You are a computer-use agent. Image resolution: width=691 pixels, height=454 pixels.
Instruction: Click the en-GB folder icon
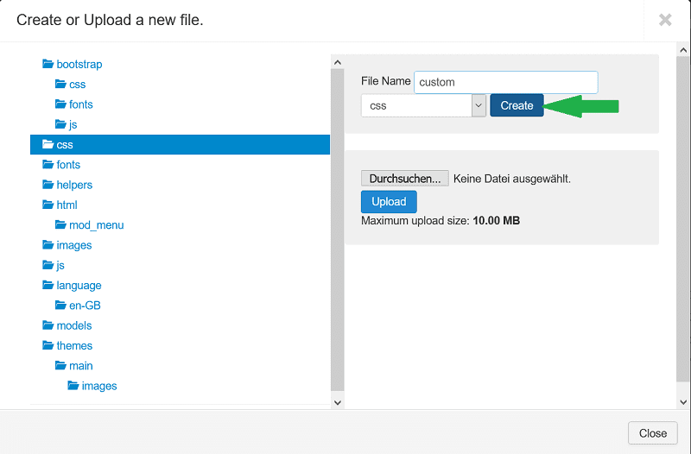tap(60, 306)
